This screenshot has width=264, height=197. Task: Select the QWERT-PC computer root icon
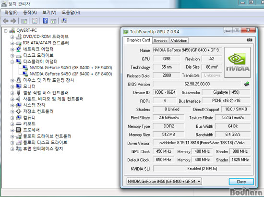[x=12, y=31]
